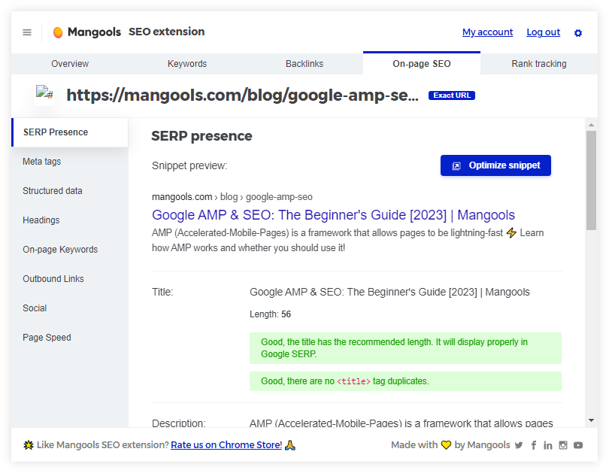Click the 'SERP presence' heading
This screenshot has height=473, width=609.
(x=201, y=136)
